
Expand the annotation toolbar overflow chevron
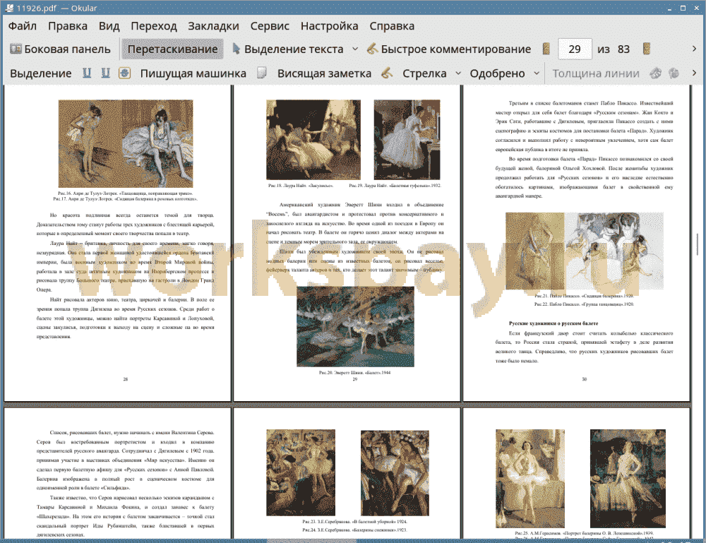694,73
